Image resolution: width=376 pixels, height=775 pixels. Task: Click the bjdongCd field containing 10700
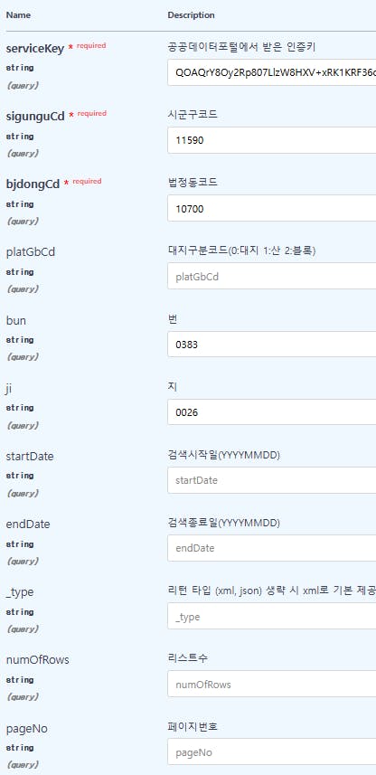coord(272,208)
